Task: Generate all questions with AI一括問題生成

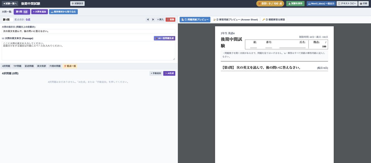Action: (164, 38)
